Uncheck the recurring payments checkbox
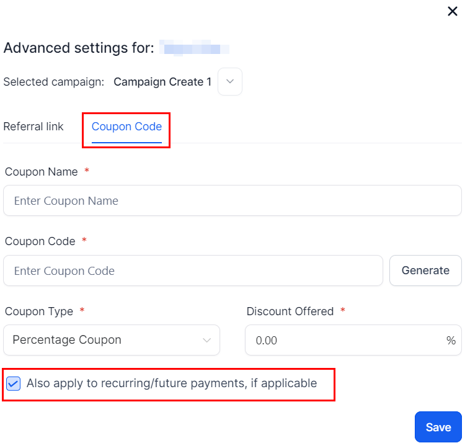Screen dimensions: 470x443 pyautogui.click(x=13, y=383)
